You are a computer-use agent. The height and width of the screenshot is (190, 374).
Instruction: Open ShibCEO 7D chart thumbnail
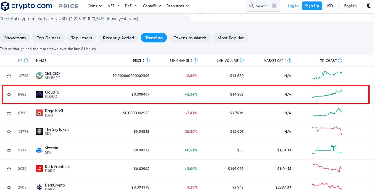point(327,75)
